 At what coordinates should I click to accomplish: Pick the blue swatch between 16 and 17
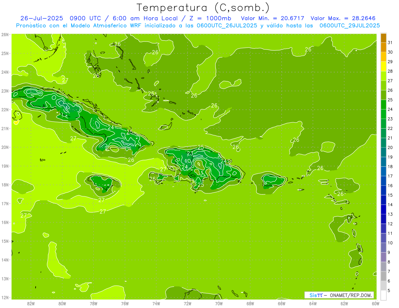383,181
